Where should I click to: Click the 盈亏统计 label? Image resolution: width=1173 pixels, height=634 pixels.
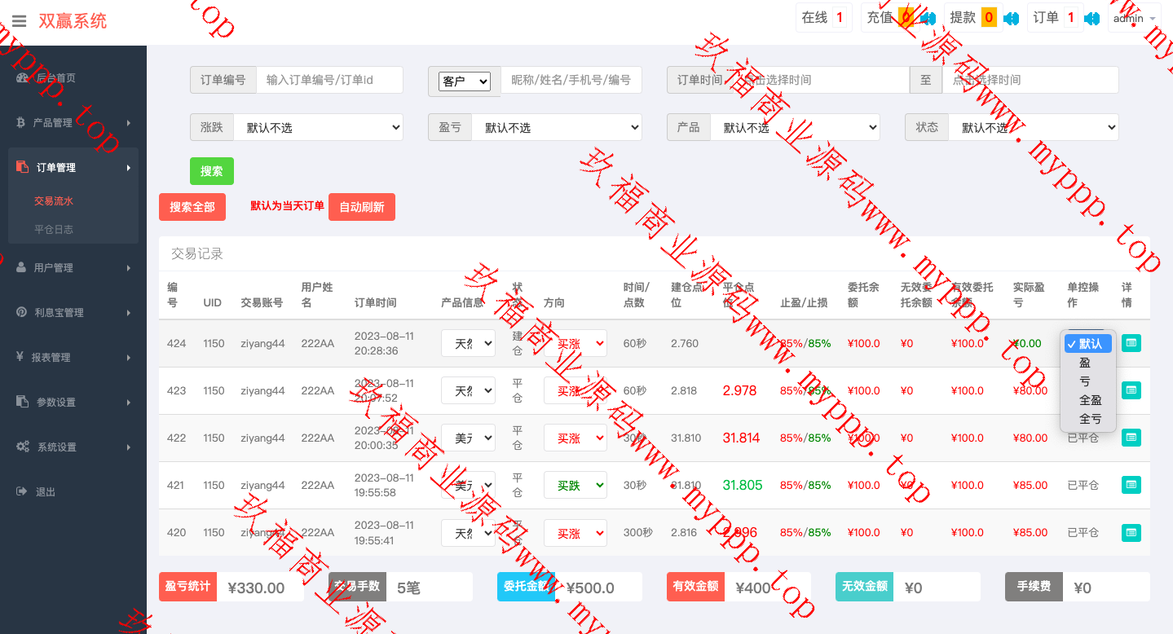pyautogui.click(x=187, y=587)
